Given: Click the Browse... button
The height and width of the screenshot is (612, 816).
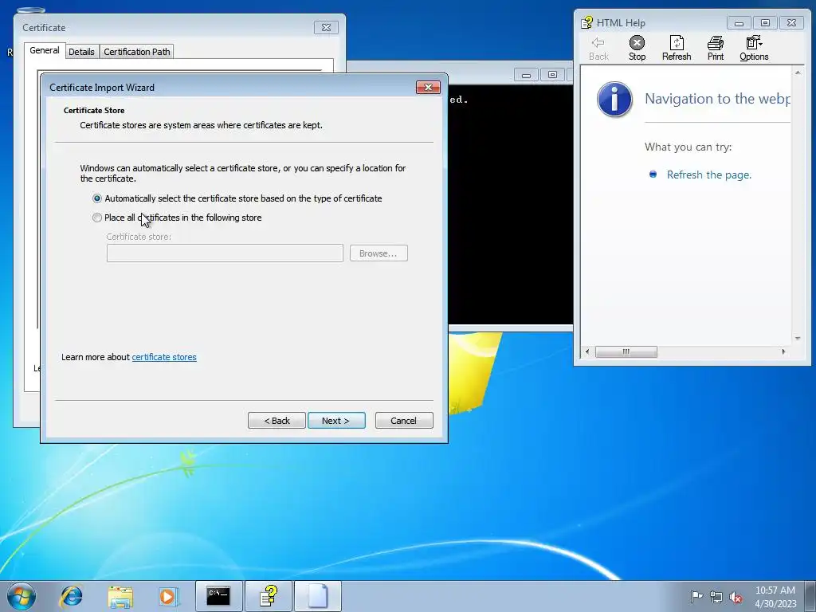Looking at the screenshot, I should tap(379, 253).
